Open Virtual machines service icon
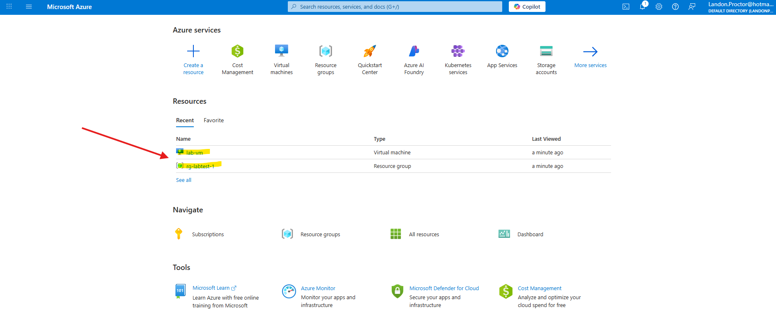This screenshot has width=776, height=335. tap(282, 51)
